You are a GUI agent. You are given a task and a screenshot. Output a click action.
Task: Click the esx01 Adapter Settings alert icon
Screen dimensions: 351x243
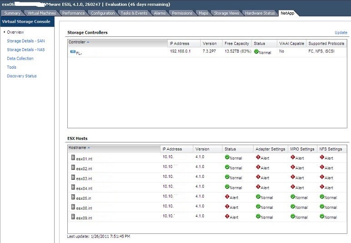pyautogui.click(x=258, y=157)
